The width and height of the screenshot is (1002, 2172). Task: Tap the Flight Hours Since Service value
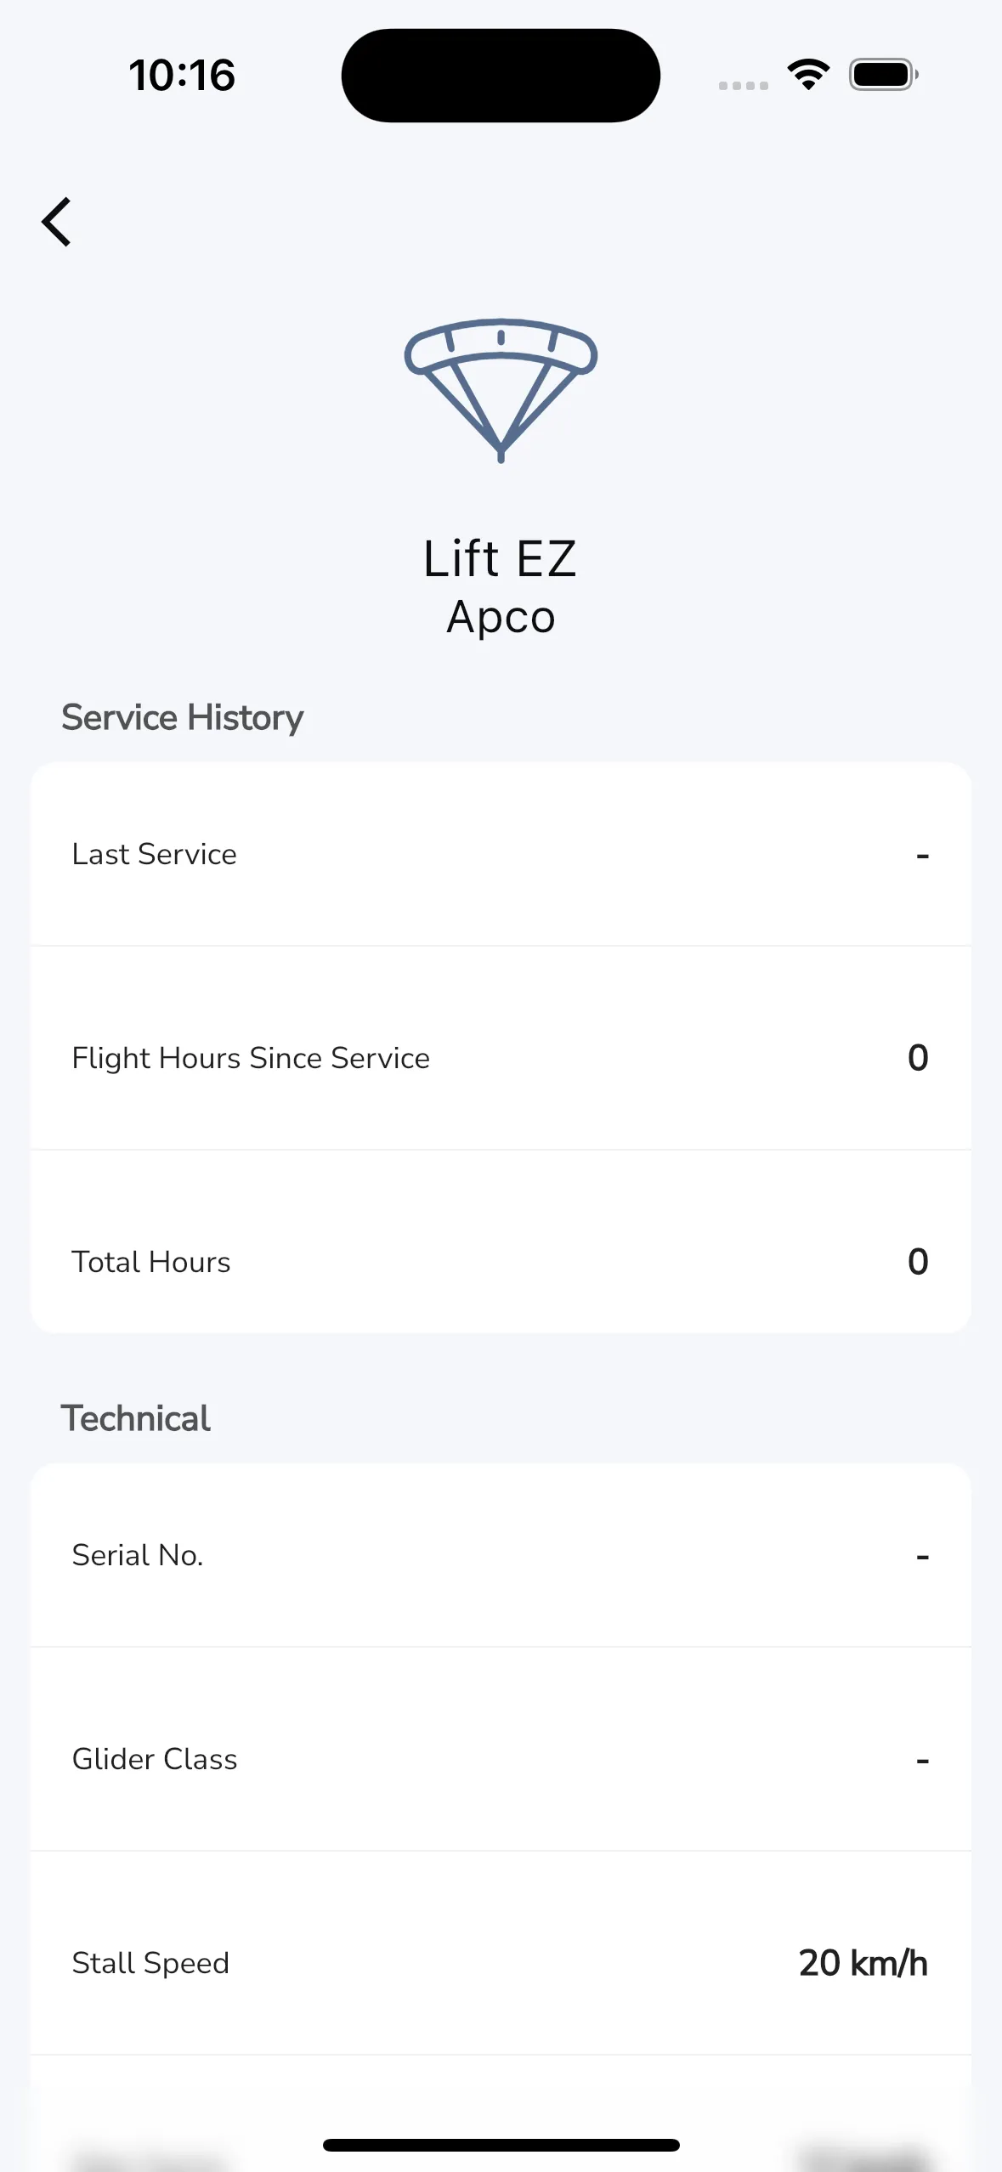tap(918, 1058)
